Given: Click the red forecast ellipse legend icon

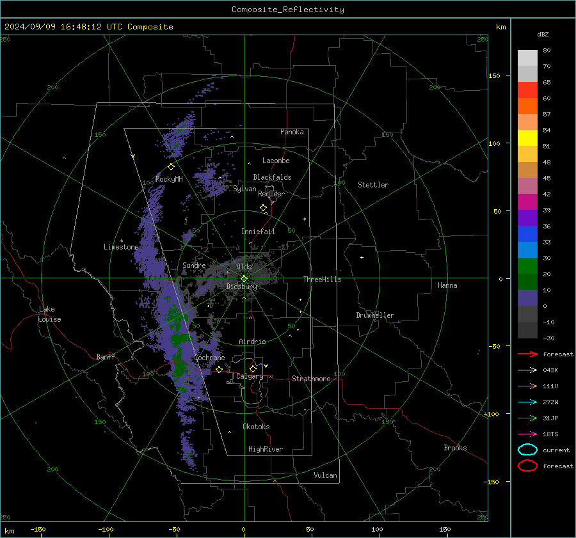Looking at the screenshot, I should [527, 466].
